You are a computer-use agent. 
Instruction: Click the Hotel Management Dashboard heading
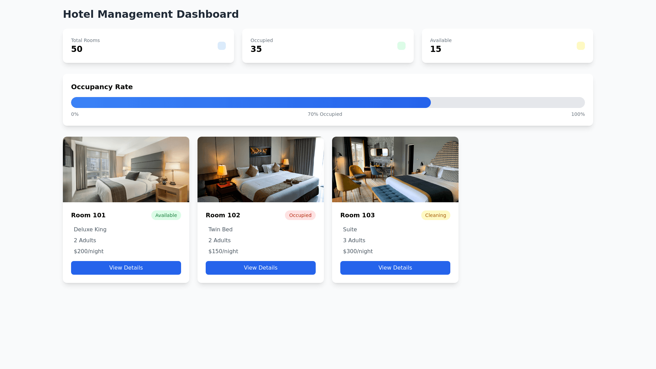[150, 14]
